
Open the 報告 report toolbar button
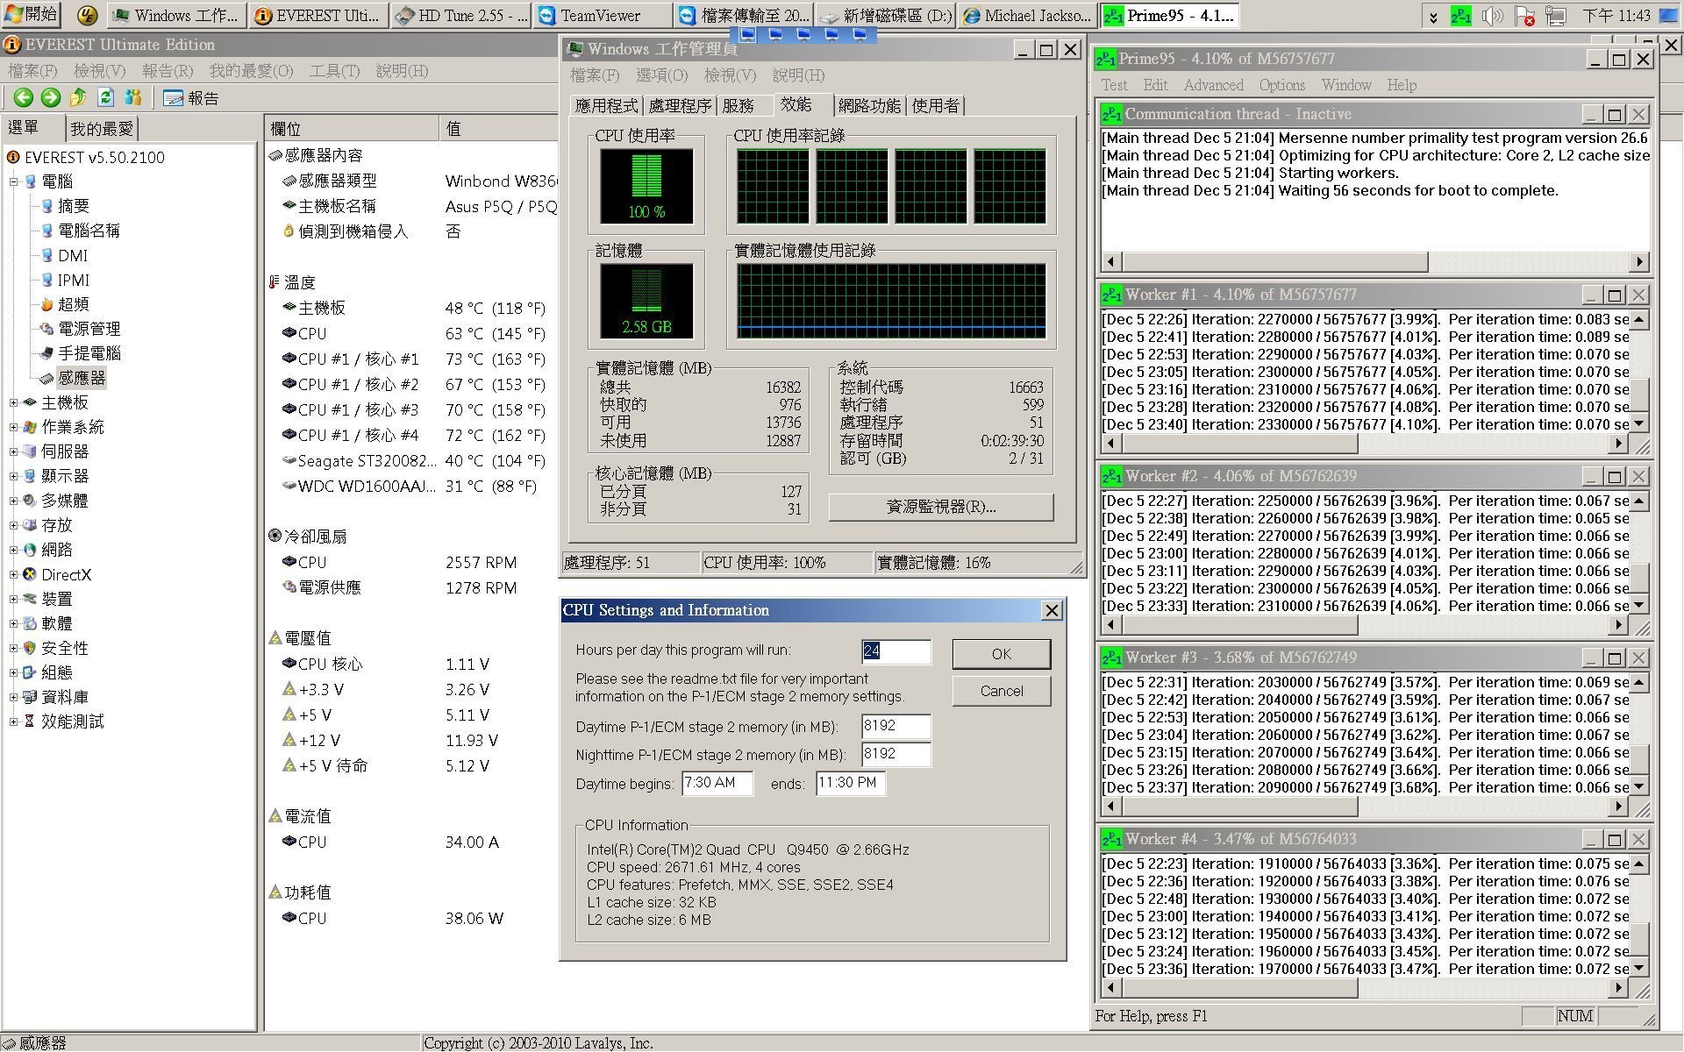click(x=191, y=98)
